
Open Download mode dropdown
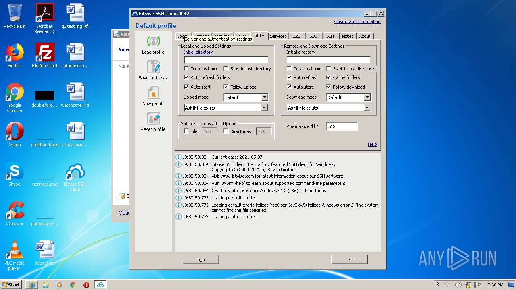tap(349, 97)
